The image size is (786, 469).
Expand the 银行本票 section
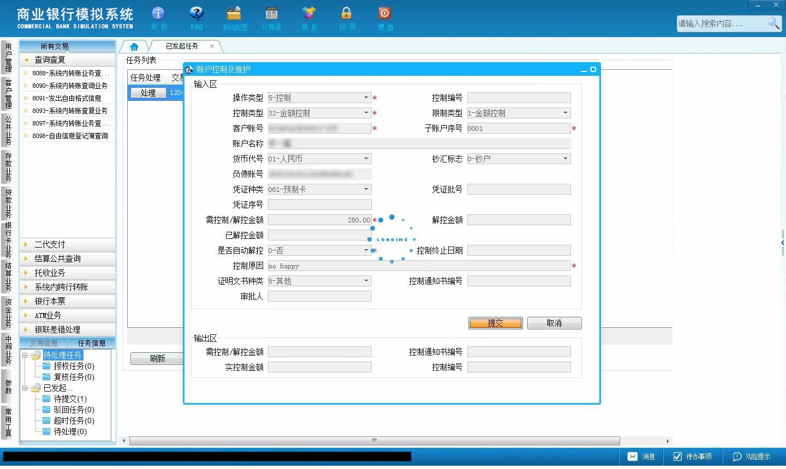(x=67, y=301)
